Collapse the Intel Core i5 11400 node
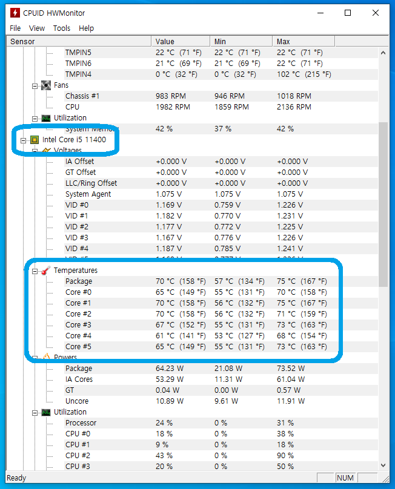Image resolution: width=395 pixels, height=489 pixels. (x=23, y=140)
